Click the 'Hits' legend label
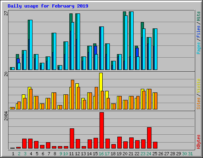This screenshot has width=203, height=158. point(198,16)
